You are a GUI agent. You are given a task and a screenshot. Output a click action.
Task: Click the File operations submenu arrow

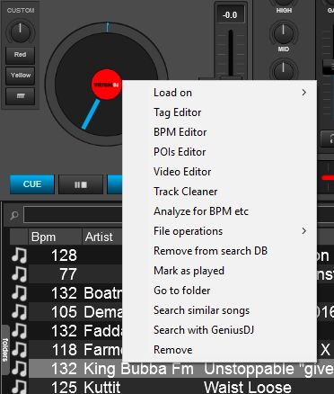[304, 231]
